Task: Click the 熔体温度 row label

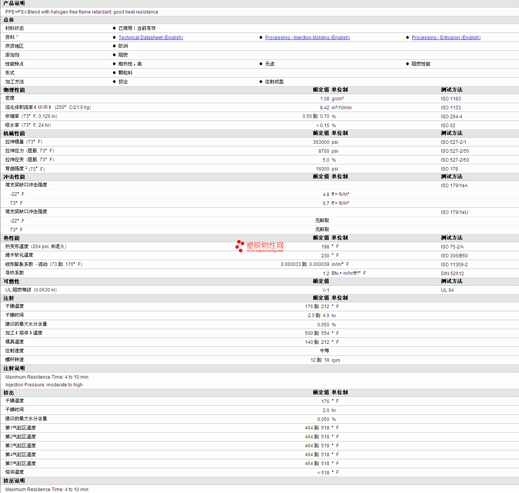Action: [14, 472]
